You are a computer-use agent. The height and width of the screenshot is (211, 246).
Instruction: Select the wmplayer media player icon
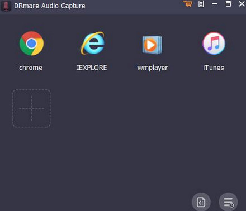(152, 45)
